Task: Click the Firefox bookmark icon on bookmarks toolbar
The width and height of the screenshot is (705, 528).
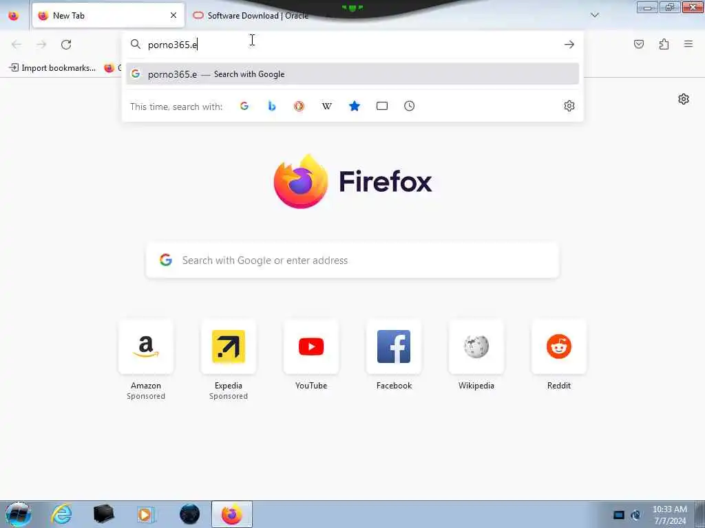Action: tap(109, 68)
